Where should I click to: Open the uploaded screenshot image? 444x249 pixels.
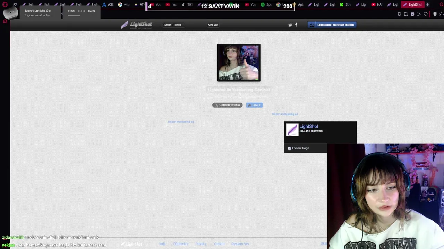tap(239, 63)
